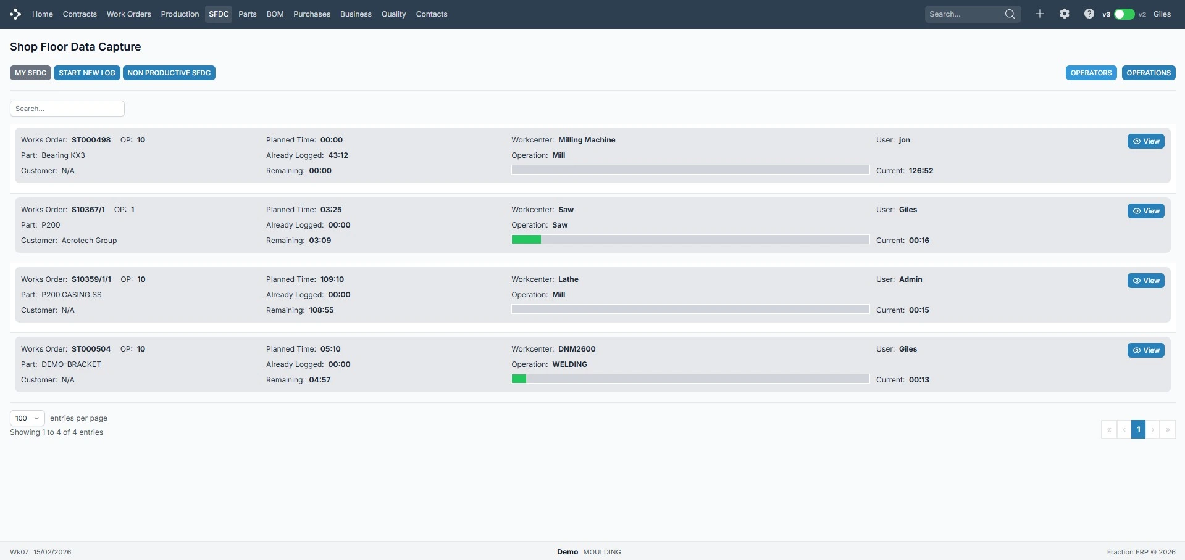
Task: Go to pagination page 1
Action: (x=1138, y=429)
